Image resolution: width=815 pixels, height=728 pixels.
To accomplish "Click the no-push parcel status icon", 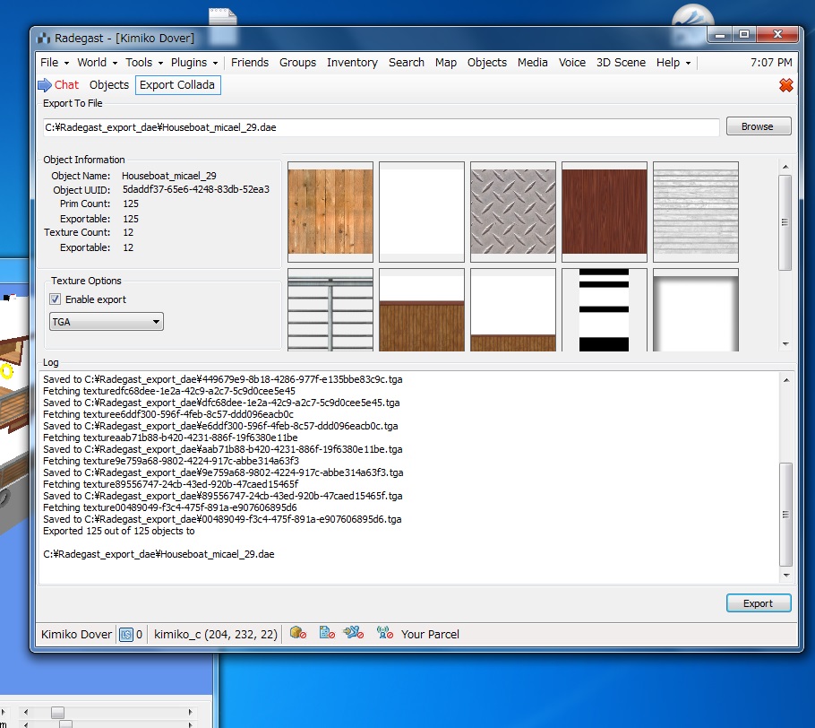I will click(x=354, y=634).
